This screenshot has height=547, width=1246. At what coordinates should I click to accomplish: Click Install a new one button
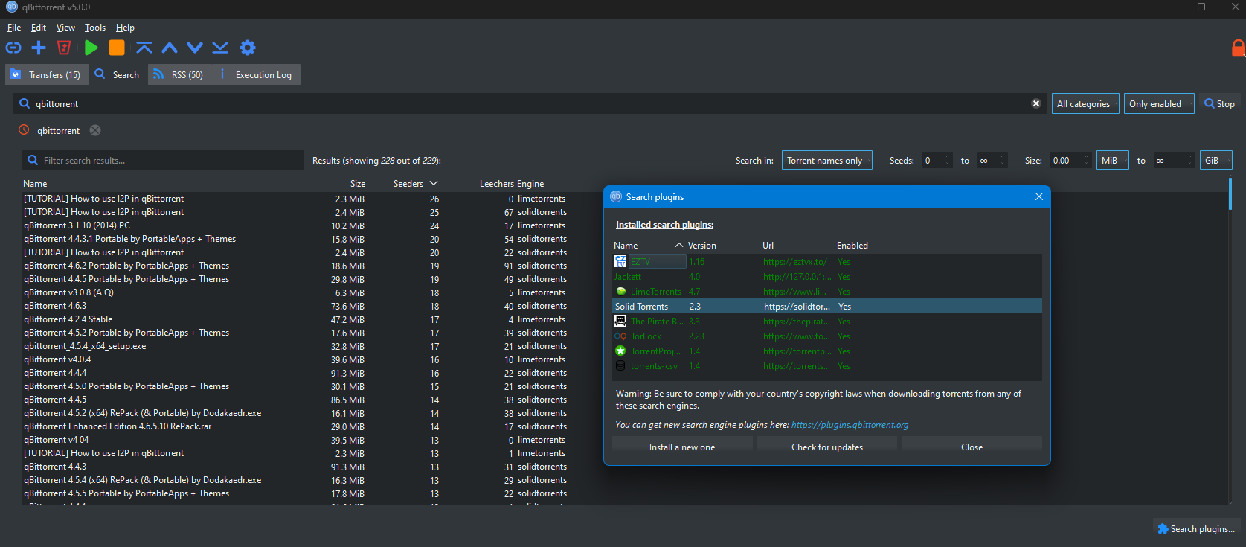tap(682, 447)
